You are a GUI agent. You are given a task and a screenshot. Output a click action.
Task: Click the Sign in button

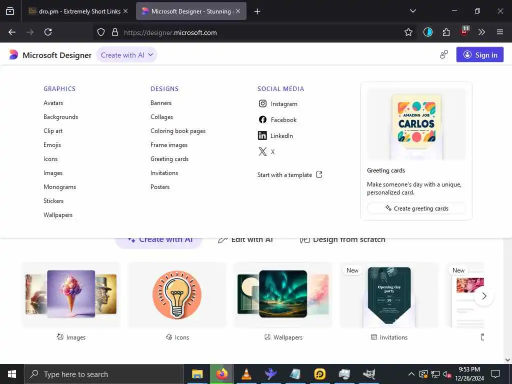pos(479,54)
